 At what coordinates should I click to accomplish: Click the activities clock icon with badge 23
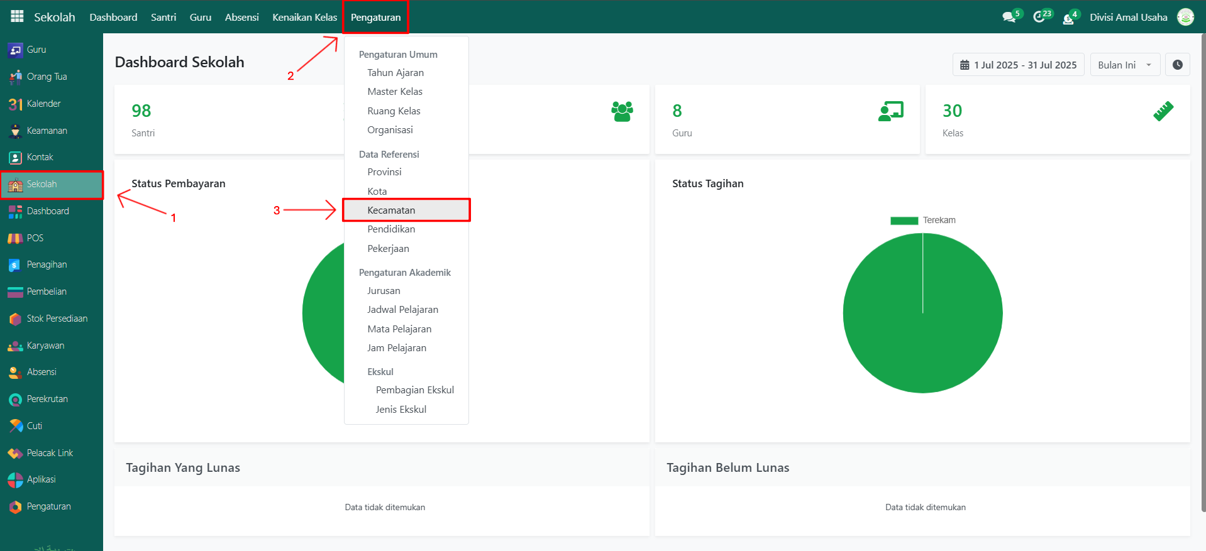1039,18
